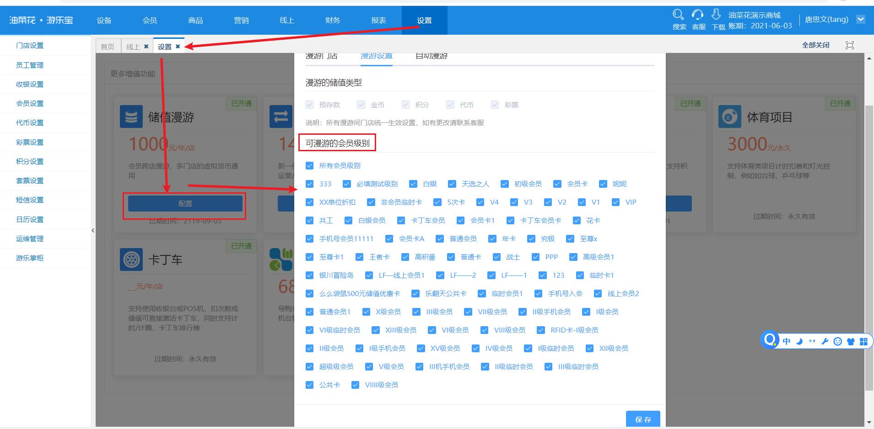
Task: Click the IME shirt skin icon
Action: tap(851, 341)
